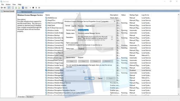
Task: Click the Restart Service toolbar icon
Action: 39,8
